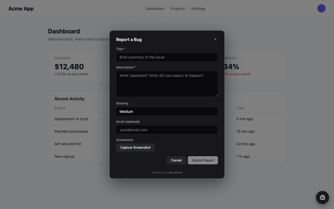Click the user avatar in the top navigation
Screen dimensions: 334x209
pyautogui.click(x=321, y=8)
